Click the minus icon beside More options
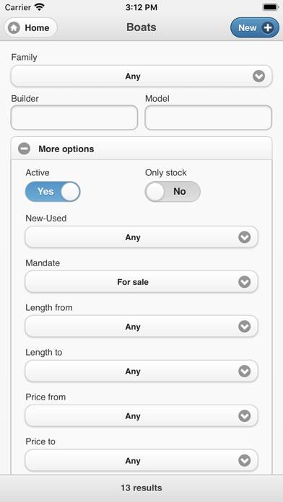This screenshot has width=283, height=502. (x=24, y=149)
